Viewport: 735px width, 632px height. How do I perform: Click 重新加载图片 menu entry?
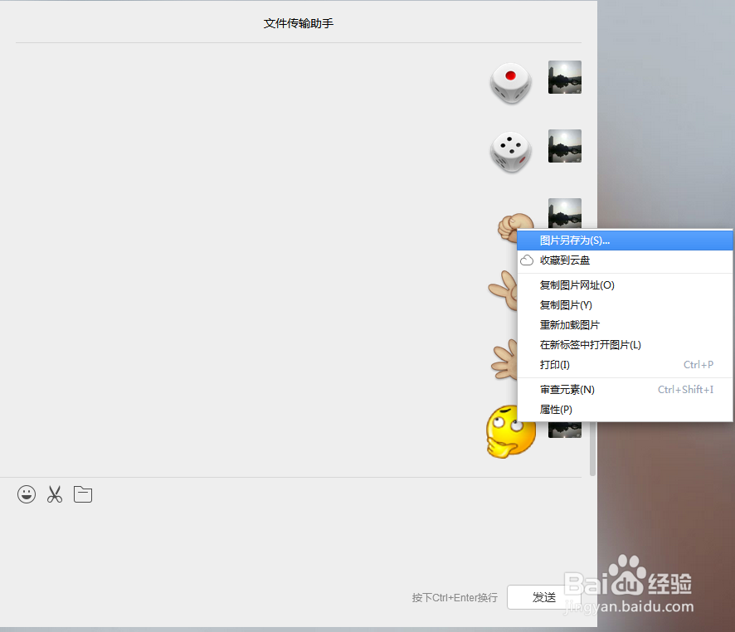coord(625,325)
